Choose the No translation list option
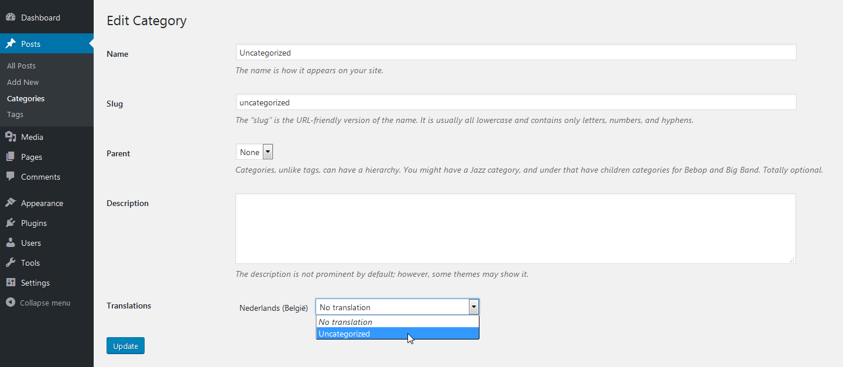 point(345,322)
